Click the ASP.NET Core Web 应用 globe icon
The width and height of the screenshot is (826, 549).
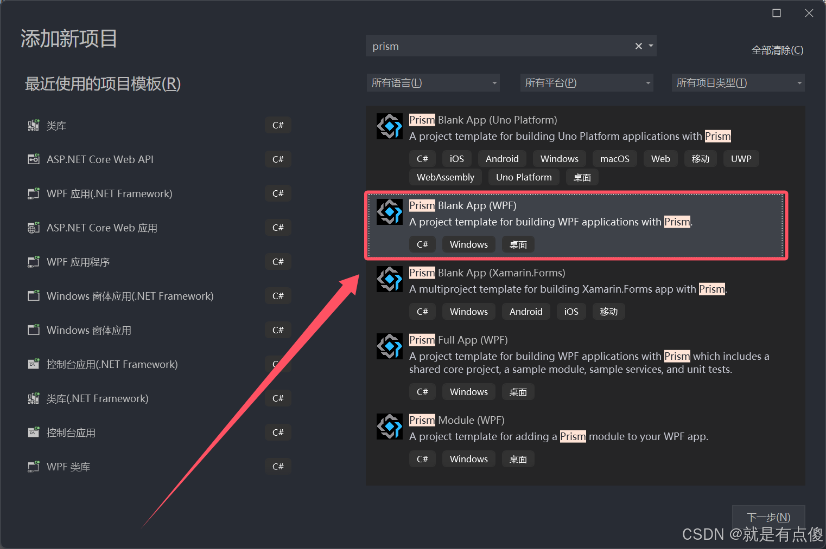(34, 228)
